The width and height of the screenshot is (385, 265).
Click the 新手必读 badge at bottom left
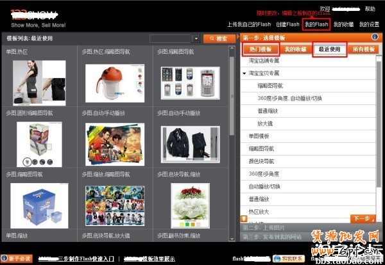16,259
